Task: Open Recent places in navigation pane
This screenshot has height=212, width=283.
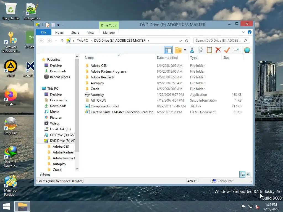Action: coord(60,77)
